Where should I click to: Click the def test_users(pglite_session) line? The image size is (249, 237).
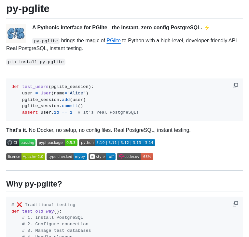click(52, 87)
